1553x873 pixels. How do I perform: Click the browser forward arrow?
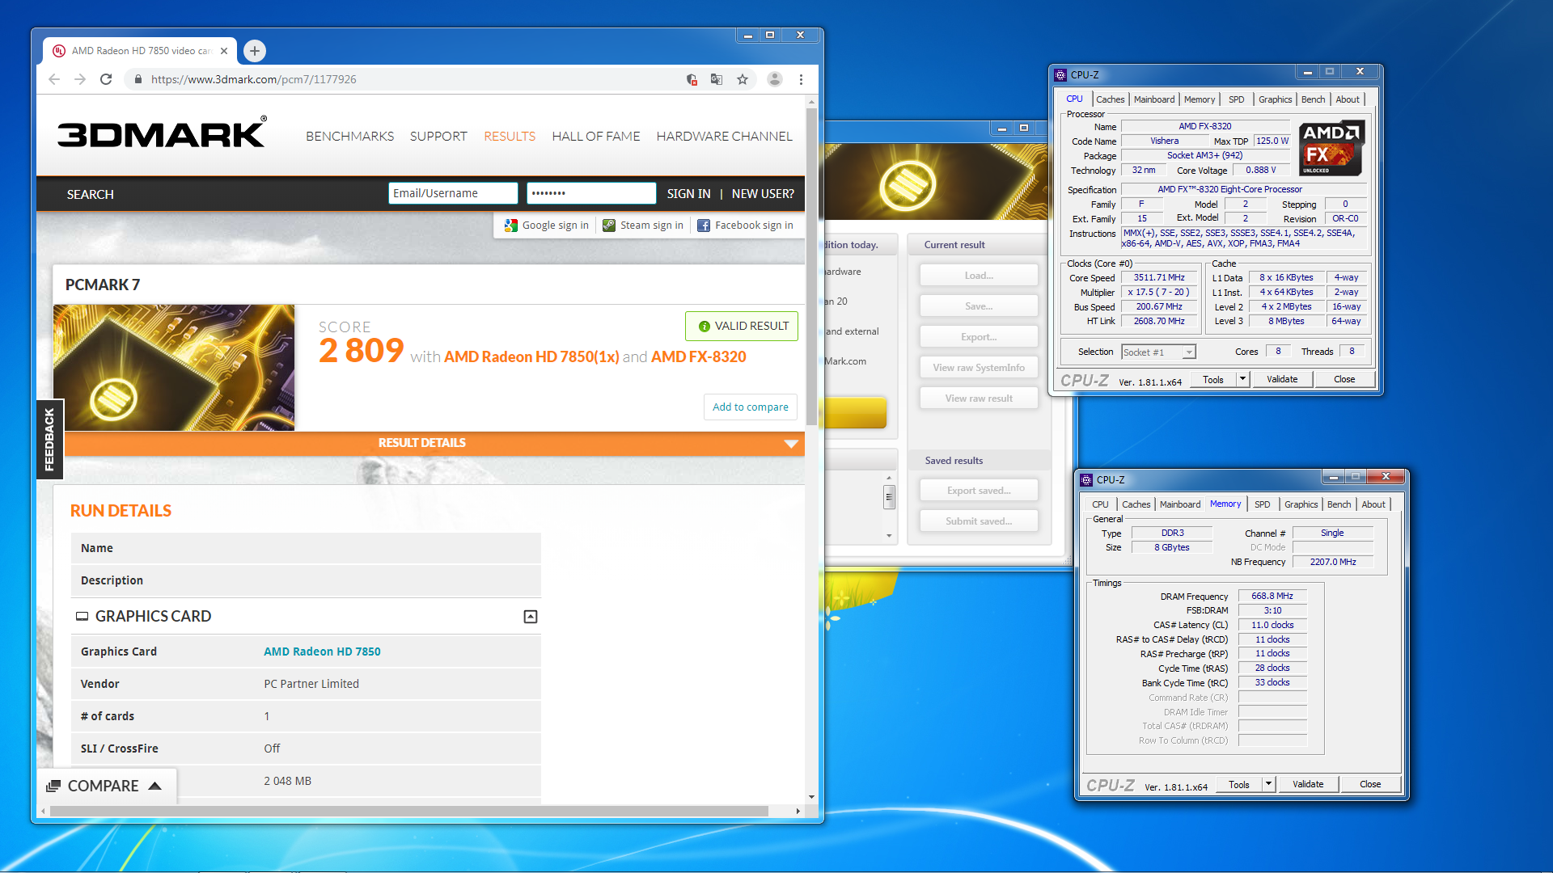[80, 79]
